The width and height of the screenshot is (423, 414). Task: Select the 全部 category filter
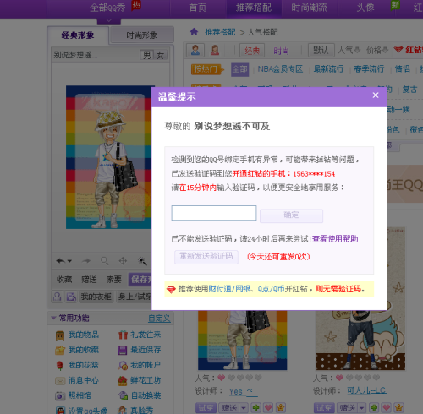coord(239,69)
